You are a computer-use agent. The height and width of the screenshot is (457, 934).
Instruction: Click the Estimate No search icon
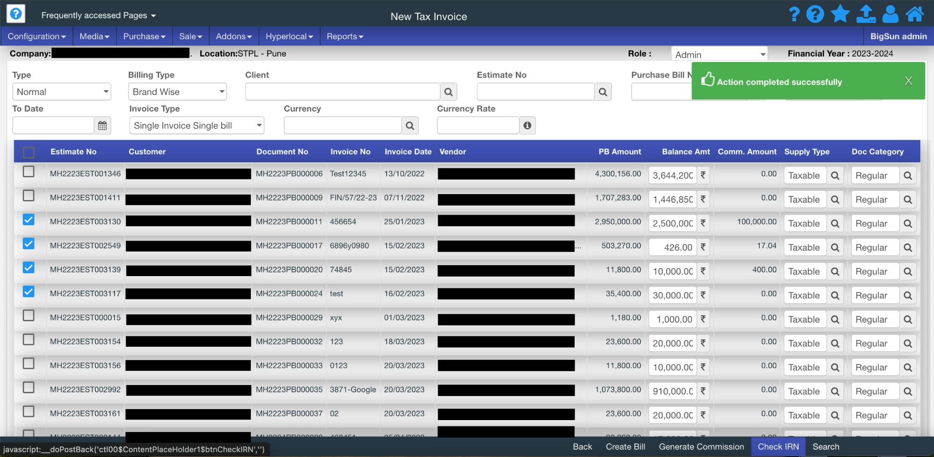point(603,92)
